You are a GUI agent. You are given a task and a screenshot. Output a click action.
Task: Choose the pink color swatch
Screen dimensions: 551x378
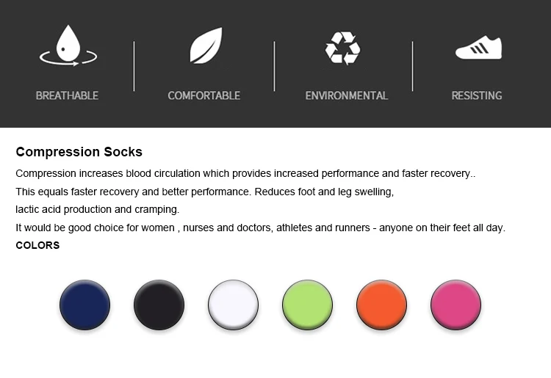(x=455, y=305)
